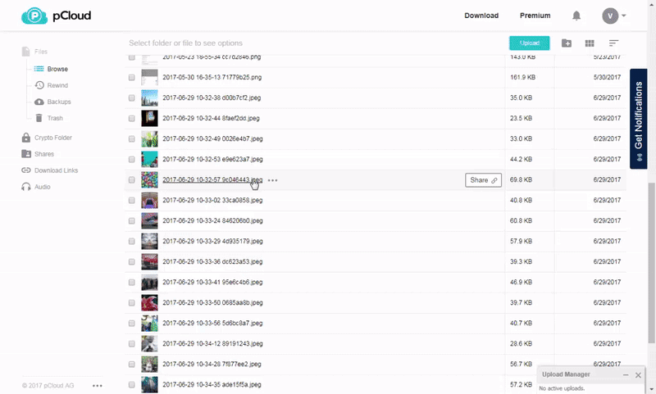
Task: Minimize the Upload Manager panel
Action: click(626, 375)
